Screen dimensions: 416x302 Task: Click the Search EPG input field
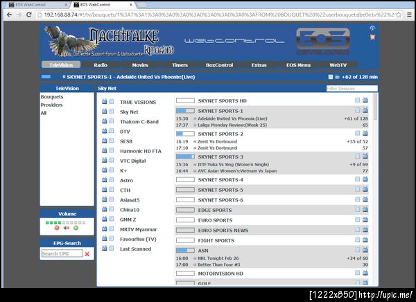62,254
